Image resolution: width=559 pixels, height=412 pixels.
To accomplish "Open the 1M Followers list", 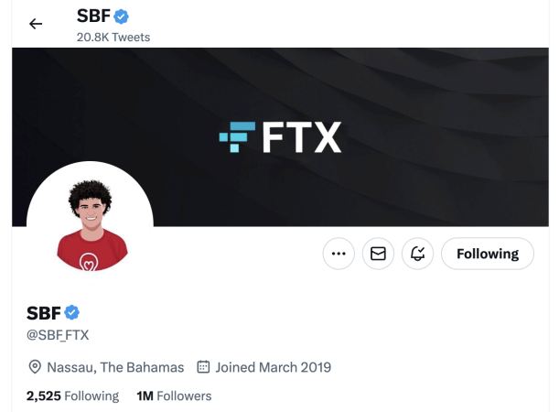I will [x=174, y=396].
